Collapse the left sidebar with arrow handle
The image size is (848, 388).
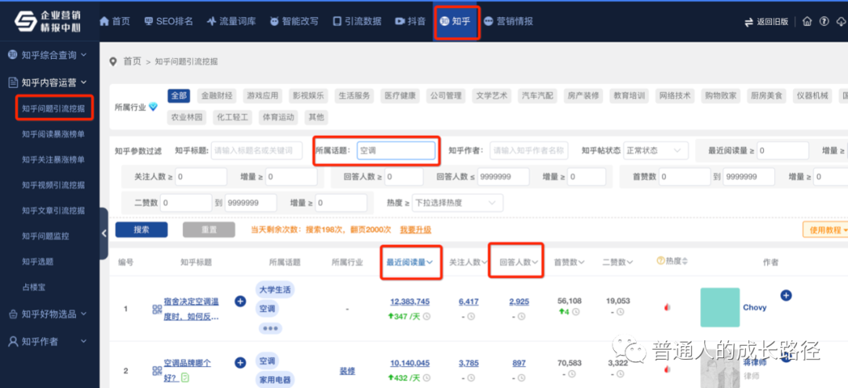click(104, 233)
